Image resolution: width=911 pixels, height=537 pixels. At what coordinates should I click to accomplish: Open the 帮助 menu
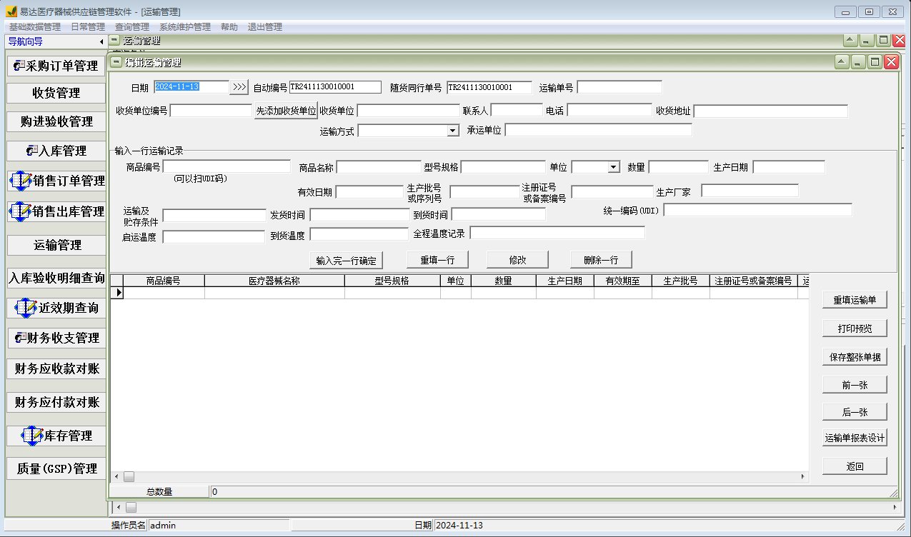coord(229,27)
